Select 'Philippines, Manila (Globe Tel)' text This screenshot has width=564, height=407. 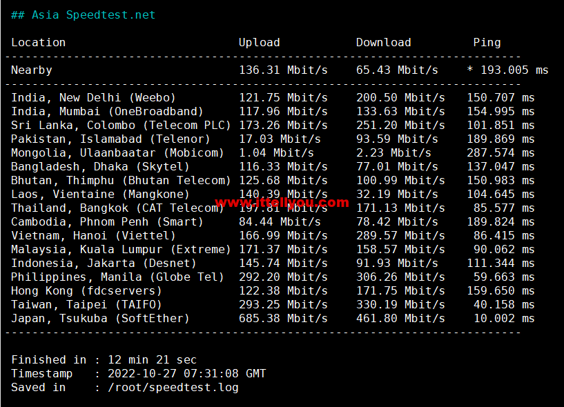coord(117,277)
